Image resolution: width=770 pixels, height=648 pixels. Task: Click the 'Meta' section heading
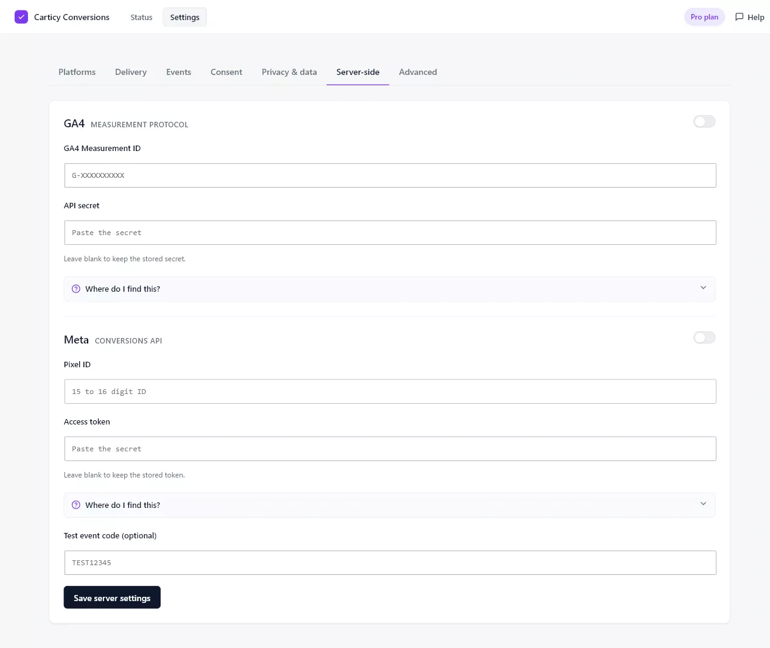click(x=76, y=340)
